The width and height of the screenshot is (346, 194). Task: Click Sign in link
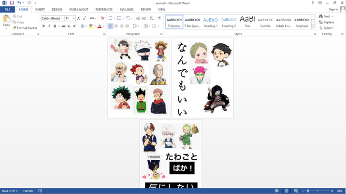click(x=333, y=9)
